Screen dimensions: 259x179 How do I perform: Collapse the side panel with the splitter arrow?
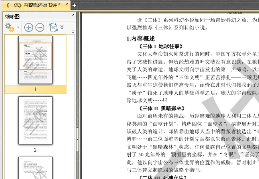pos(77,140)
